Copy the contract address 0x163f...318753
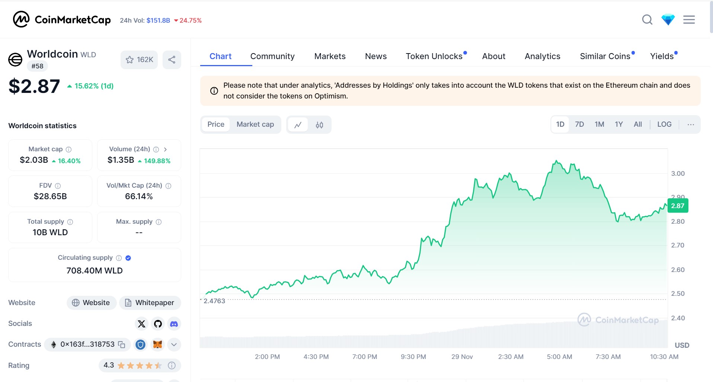Viewport: 713px width, 382px height. (122, 344)
